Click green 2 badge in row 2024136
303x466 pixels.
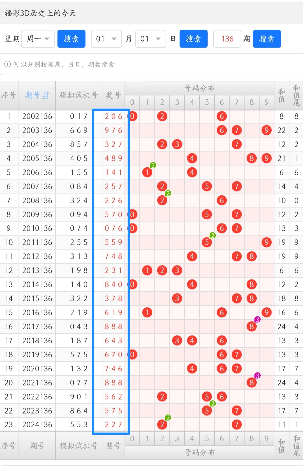[168, 418]
